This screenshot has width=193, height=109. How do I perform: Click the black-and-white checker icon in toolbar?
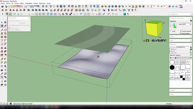[x=71, y=14]
